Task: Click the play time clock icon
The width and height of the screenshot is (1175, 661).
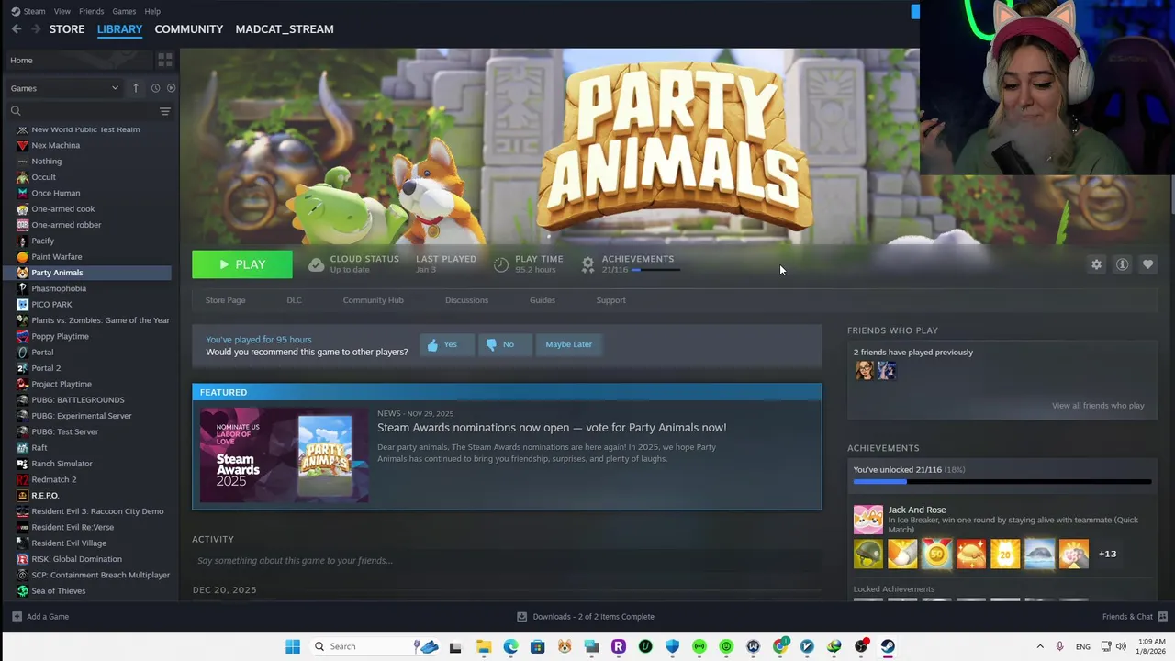Action: point(501,264)
